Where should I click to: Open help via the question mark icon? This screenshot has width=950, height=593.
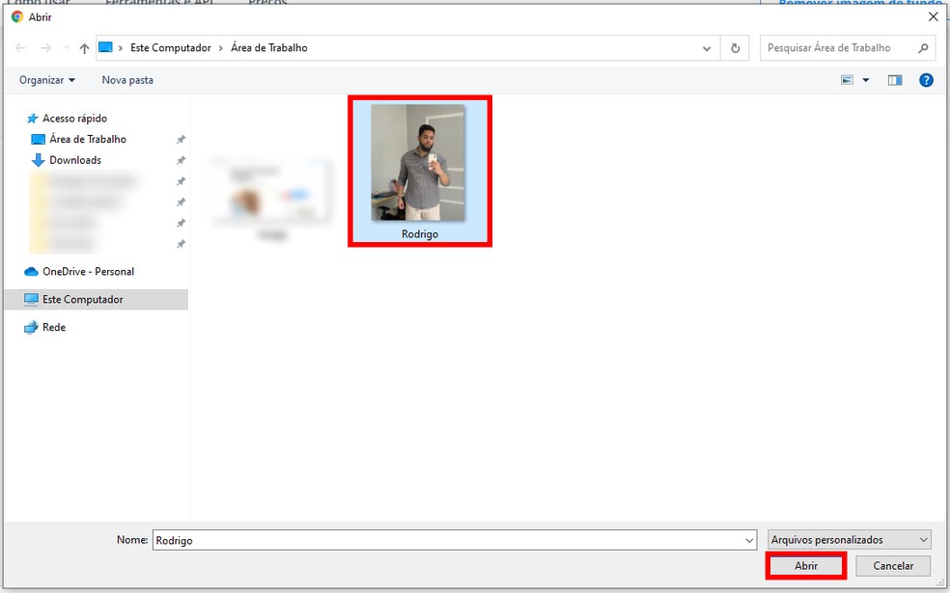(926, 80)
